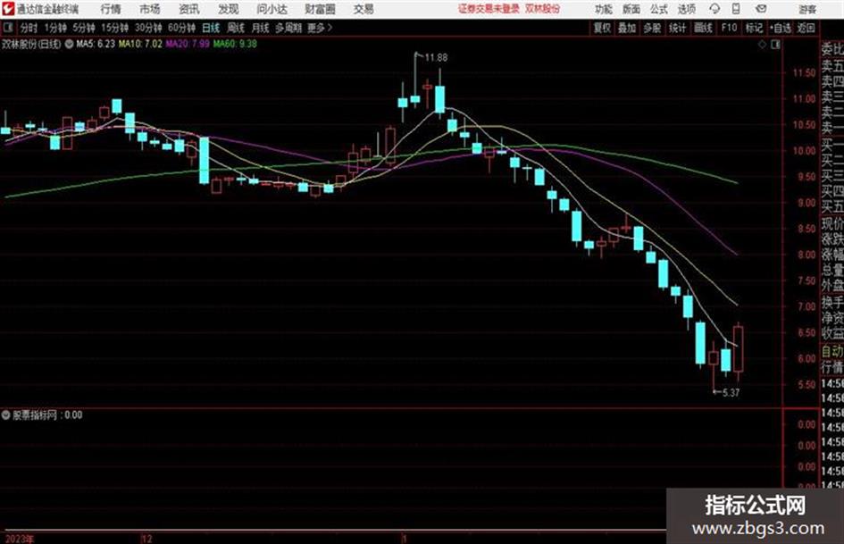This screenshot has height=544, width=844.
Task: Open the 选项 menu
Action: pos(686,9)
